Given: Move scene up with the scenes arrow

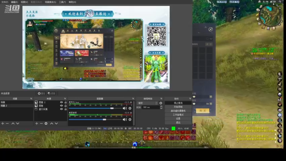Looking at the screenshot, I should point(13,123).
